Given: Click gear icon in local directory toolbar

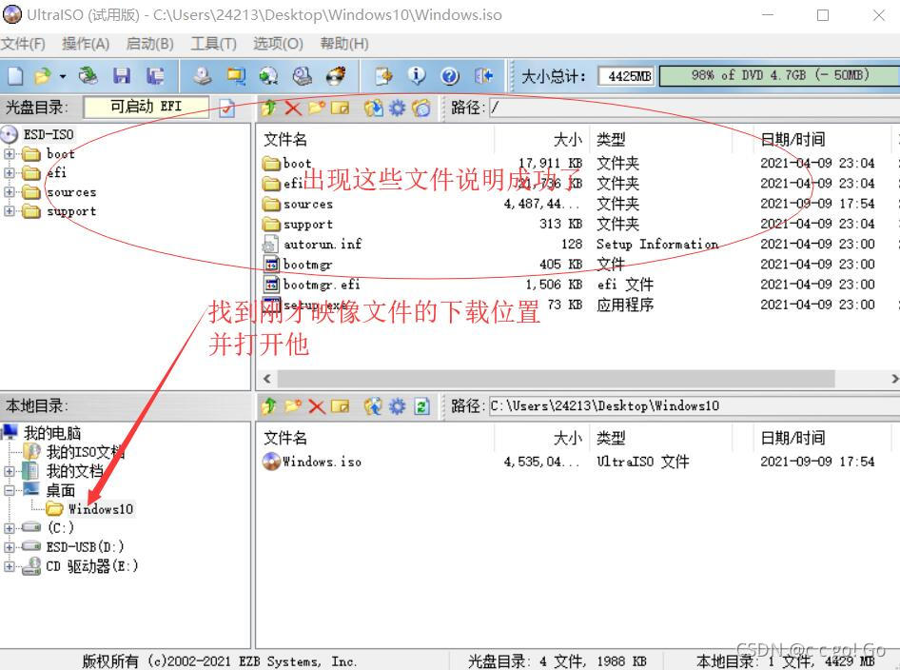Looking at the screenshot, I should point(397,406).
